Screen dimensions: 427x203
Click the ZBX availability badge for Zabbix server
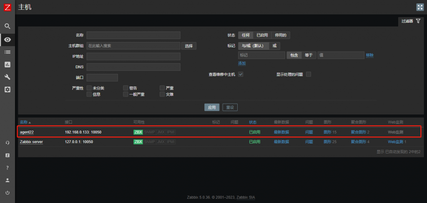point(138,142)
